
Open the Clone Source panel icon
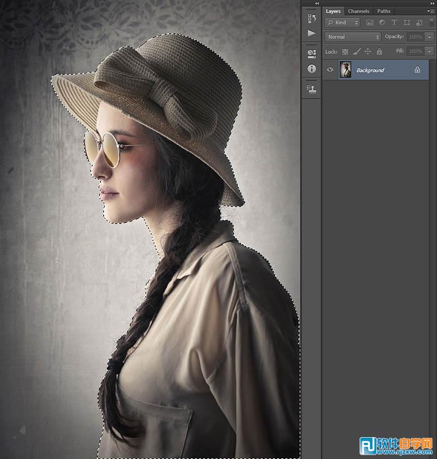coord(312,89)
